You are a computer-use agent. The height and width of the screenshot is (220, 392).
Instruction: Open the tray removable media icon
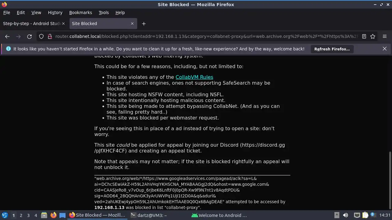tap(337, 215)
